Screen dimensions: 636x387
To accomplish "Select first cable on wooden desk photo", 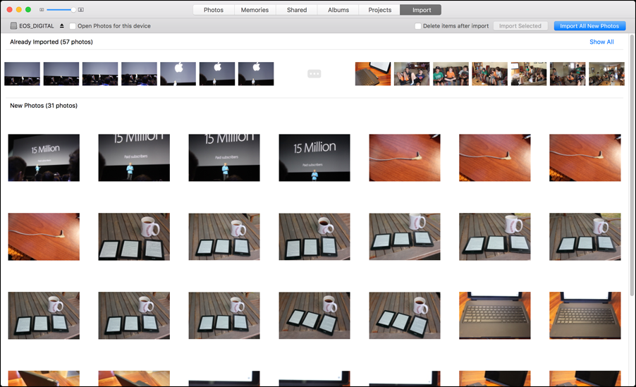I will [405, 158].
